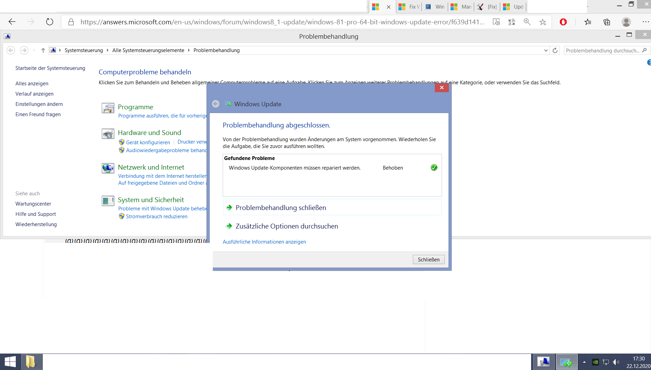Click the lock icon in address bar

[71, 22]
